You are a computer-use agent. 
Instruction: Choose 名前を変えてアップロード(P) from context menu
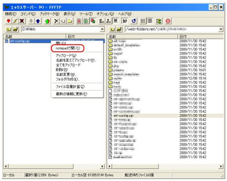point(77,60)
